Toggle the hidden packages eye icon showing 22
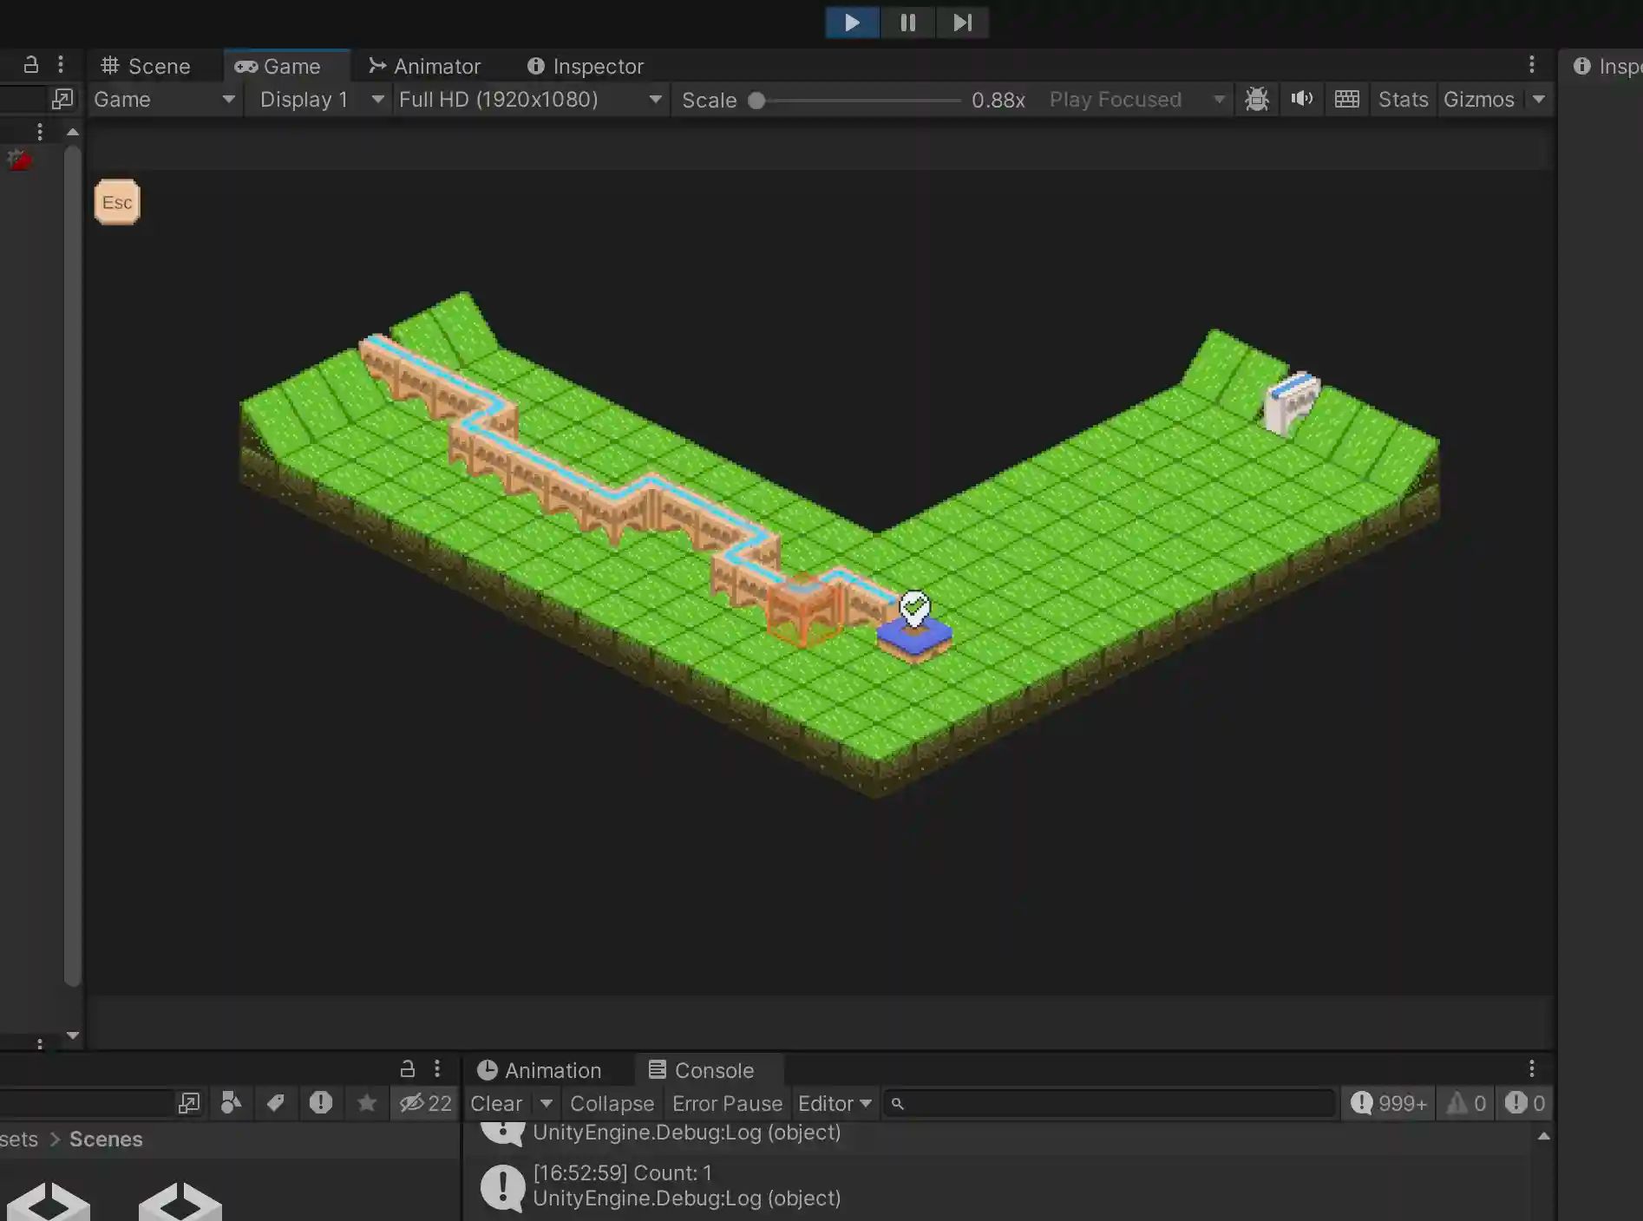This screenshot has height=1221, width=1643. pos(426,1103)
